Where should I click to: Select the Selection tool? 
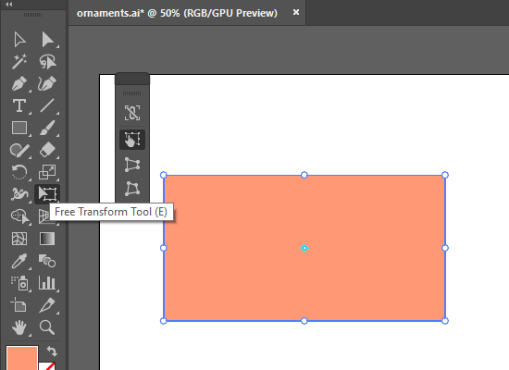[x=19, y=40]
